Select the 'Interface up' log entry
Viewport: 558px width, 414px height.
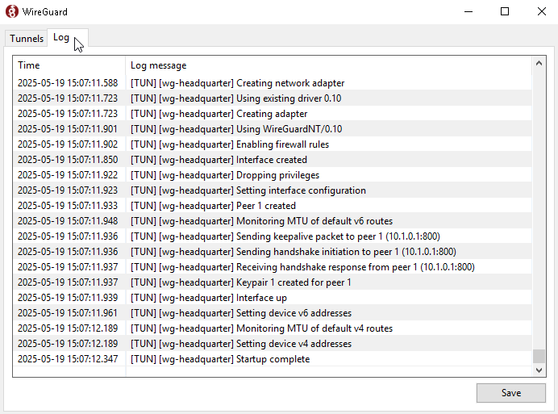[273, 298]
